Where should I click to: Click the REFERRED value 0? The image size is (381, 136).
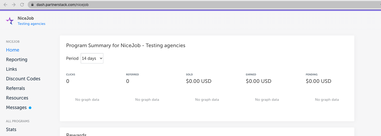click(x=128, y=81)
